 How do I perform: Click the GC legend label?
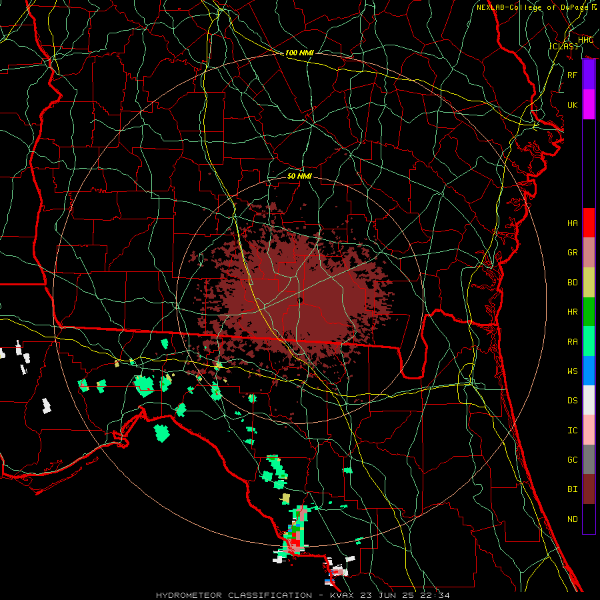point(573,460)
